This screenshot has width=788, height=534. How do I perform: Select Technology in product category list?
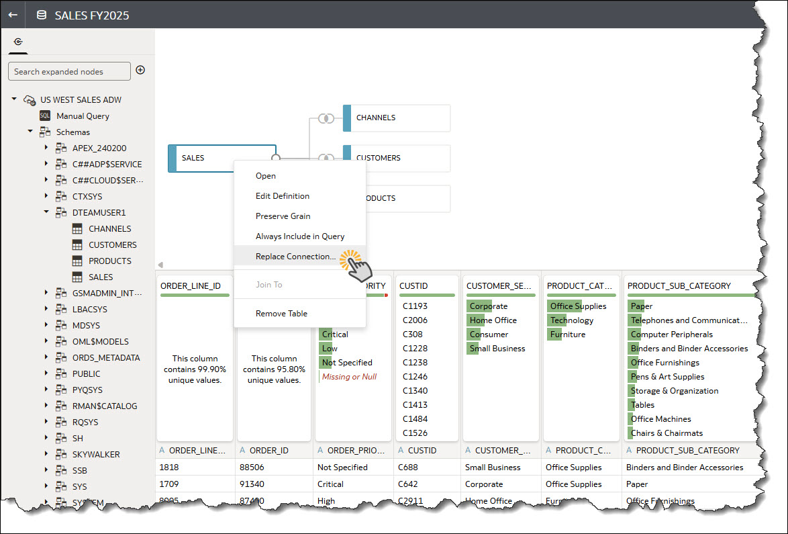tap(572, 320)
